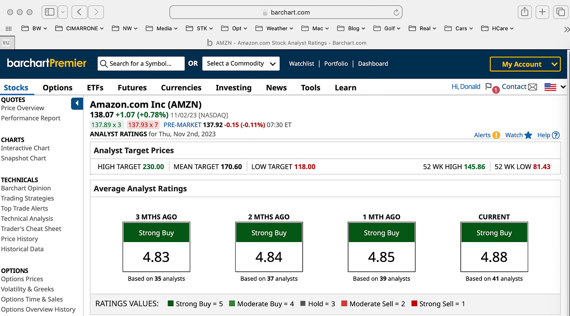The width and height of the screenshot is (570, 316).
Task: Go back with the Safari back arrow
Action: click(79, 12)
